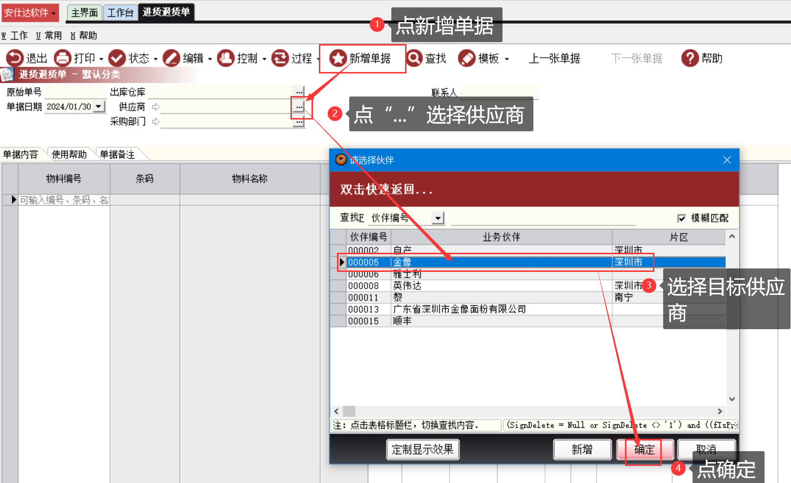Confirm selection with the 确定 button

(645, 450)
